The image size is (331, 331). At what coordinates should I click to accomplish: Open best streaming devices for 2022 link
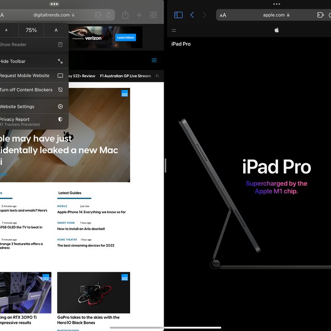(86, 245)
